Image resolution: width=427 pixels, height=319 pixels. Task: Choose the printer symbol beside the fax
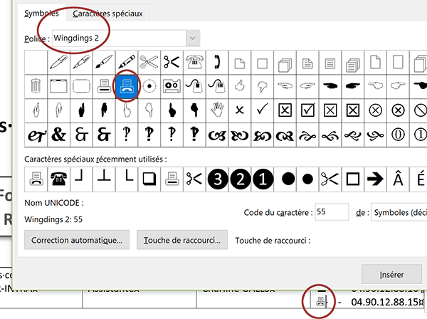[x=104, y=86]
